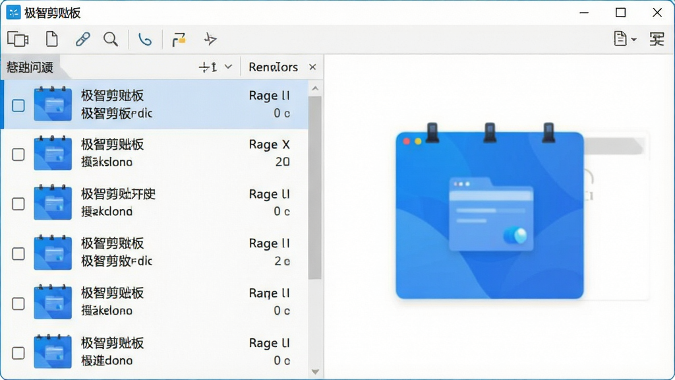Click the list scrollbar's up arrow
Screen dimensions: 675x380
coord(315,88)
